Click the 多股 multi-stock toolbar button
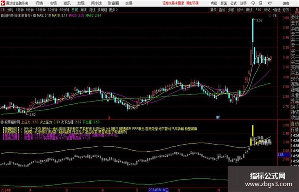Viewport: 299px width, 192px height. (x=231, y=10)
